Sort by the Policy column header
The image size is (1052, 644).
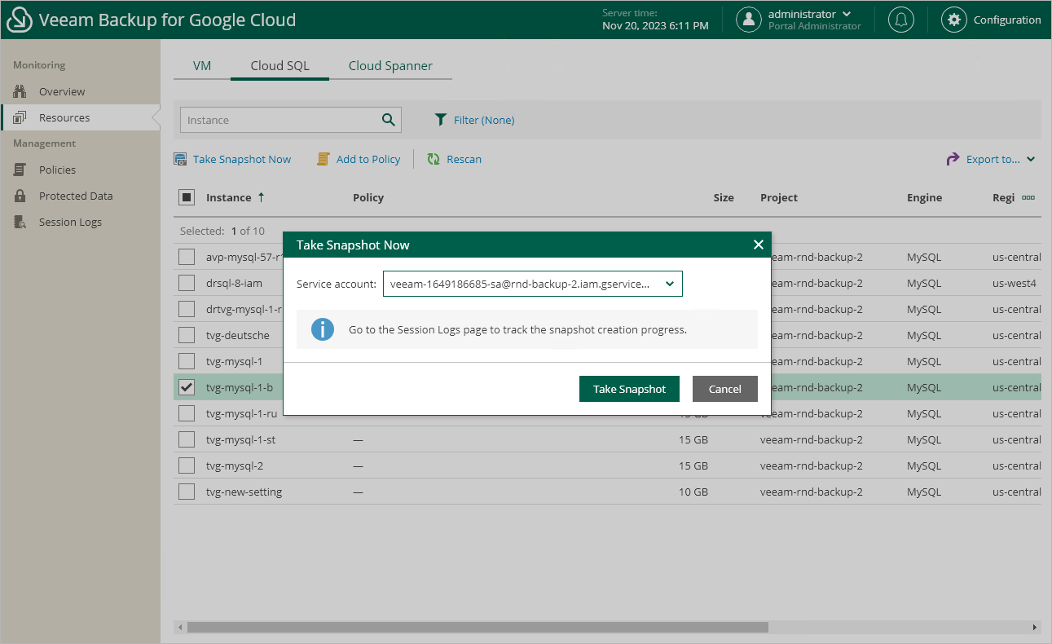(x=368, y=197)
